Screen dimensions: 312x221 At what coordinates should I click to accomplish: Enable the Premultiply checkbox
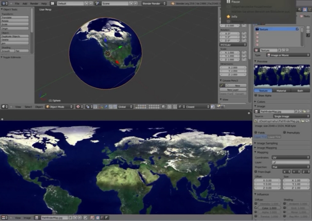click(284, 132)
